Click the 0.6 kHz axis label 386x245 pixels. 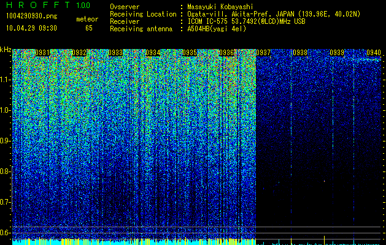pyautogui.click(x=5, y=233)
